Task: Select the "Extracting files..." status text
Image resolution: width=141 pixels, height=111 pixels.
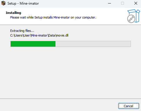Action: tap(22, 31)
